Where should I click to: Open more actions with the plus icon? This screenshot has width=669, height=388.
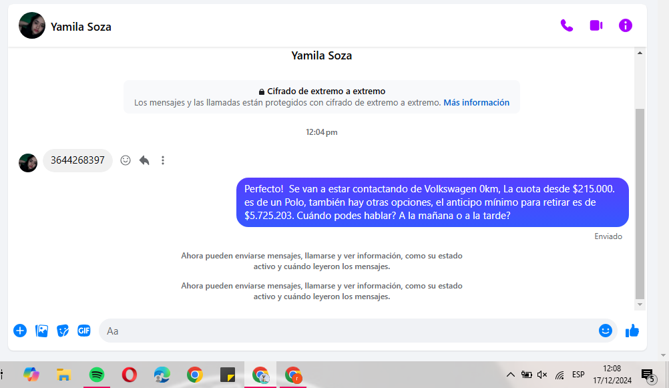(20, 331)
